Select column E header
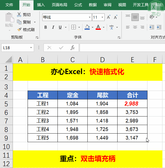 [x=133, y=60]
